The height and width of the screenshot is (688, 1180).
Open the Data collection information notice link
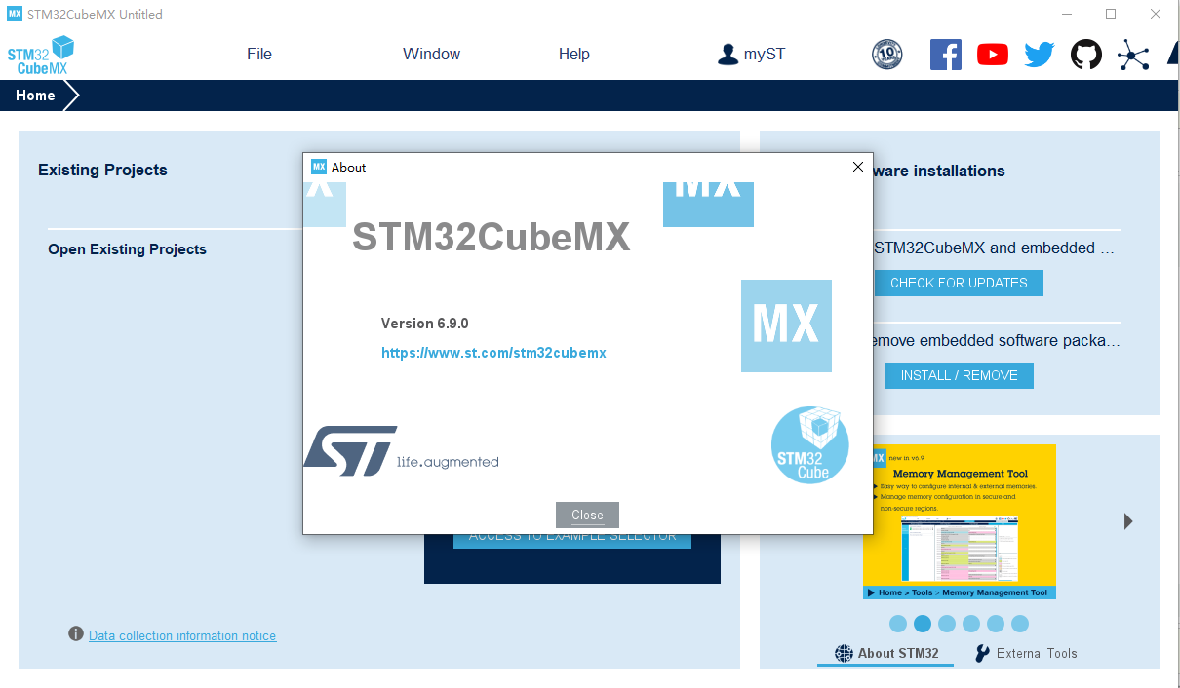(182, 636)
